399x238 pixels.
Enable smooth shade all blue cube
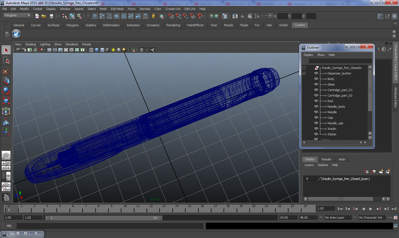point(97,50)
